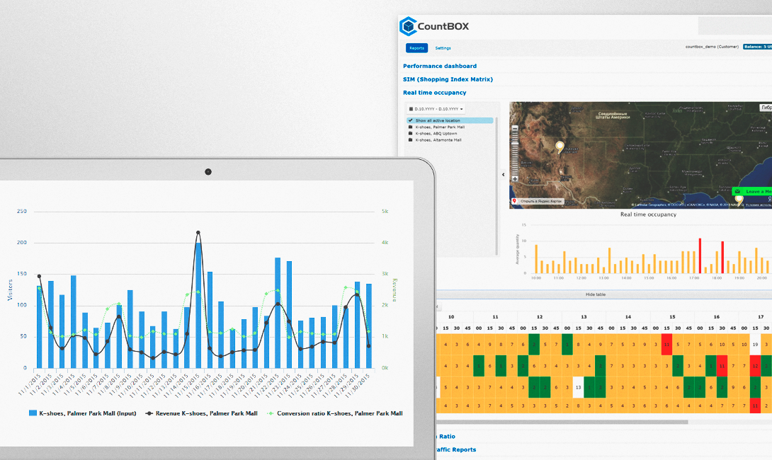Collapse the Real time occupancy section
Viewport: 772px width, 460px height.
(434, 93)
